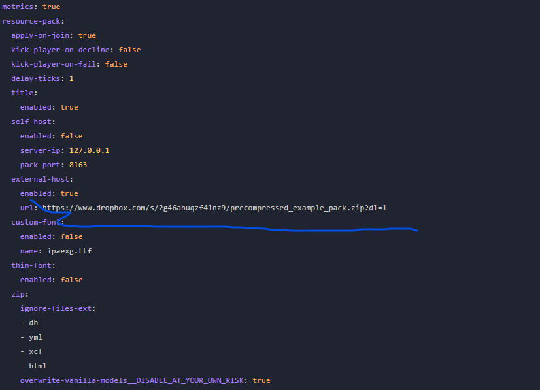Click the "name" key under custom-font
Viewport: 540px width, 390px height.
29,252
